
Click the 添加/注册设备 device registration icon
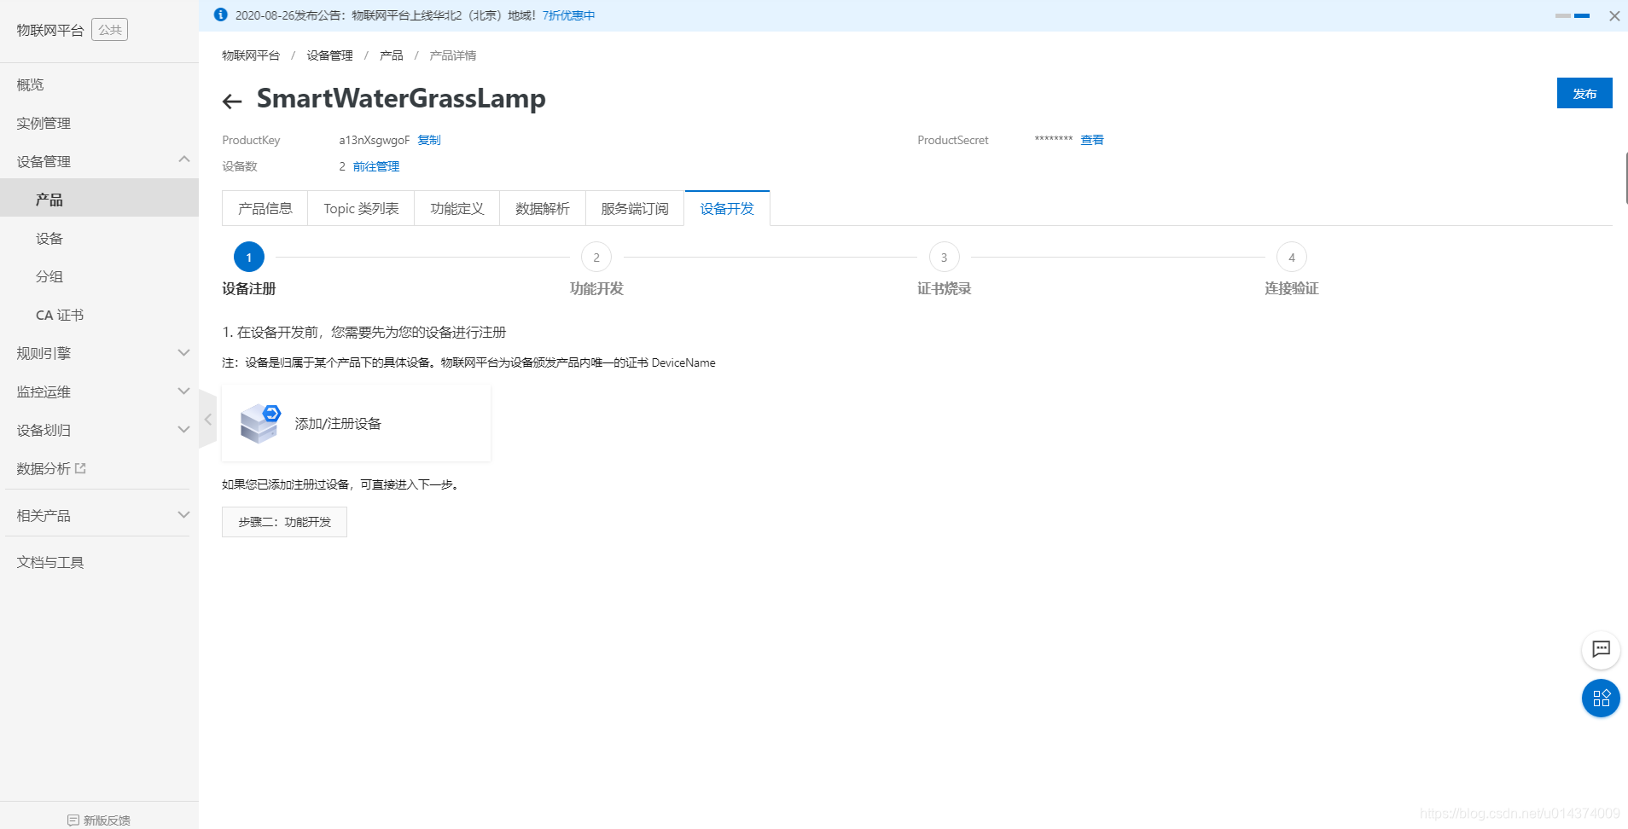(260, 422)
